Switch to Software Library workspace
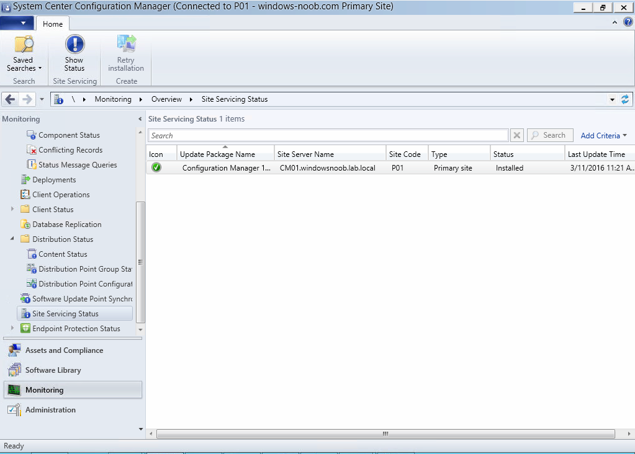The image size is (635, 454). click(x=73, y=370)
